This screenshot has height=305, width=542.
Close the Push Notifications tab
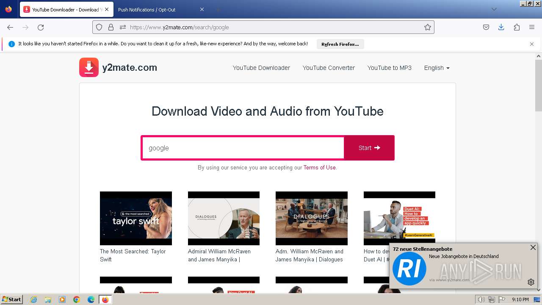(x=202, y=9)
